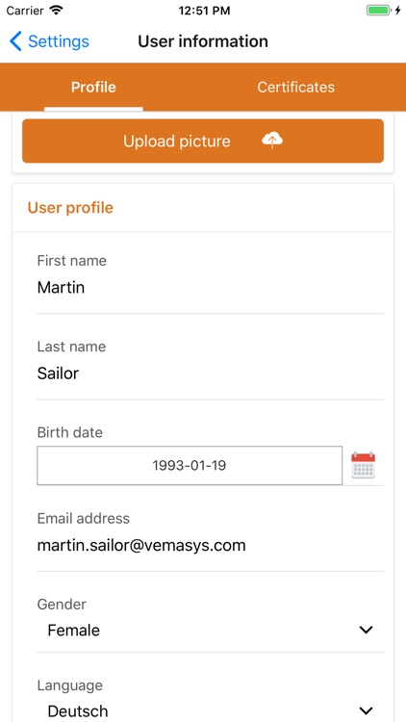Screen dimensions: 406x722
Task: Tap the User profile section header
Action: (70, 208)
